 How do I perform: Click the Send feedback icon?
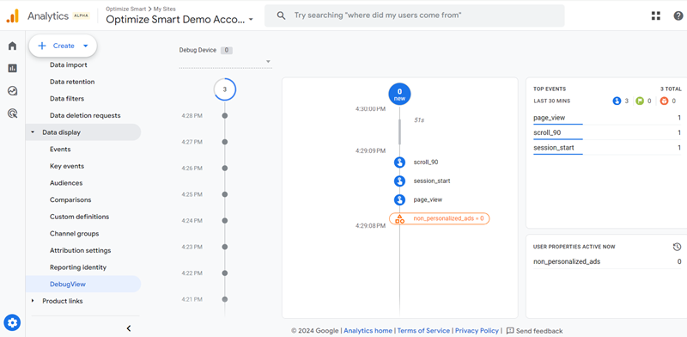[510, 331]
